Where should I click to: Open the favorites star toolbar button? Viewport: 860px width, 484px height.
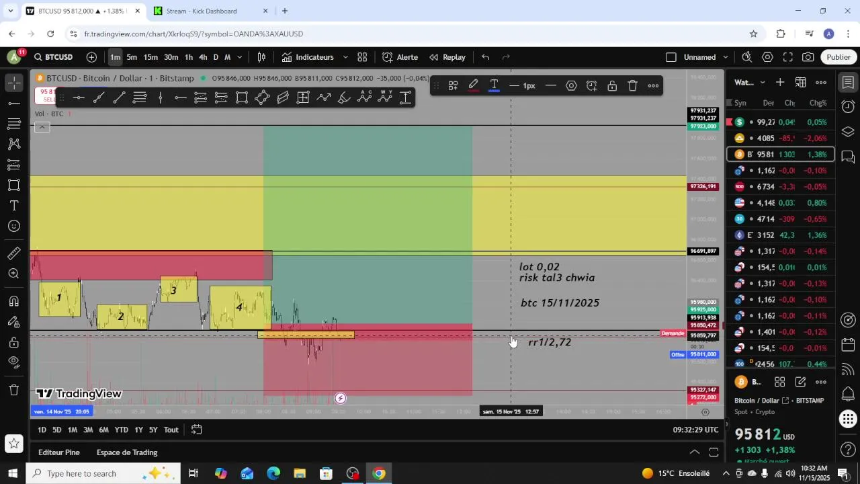tap(14, 444)
